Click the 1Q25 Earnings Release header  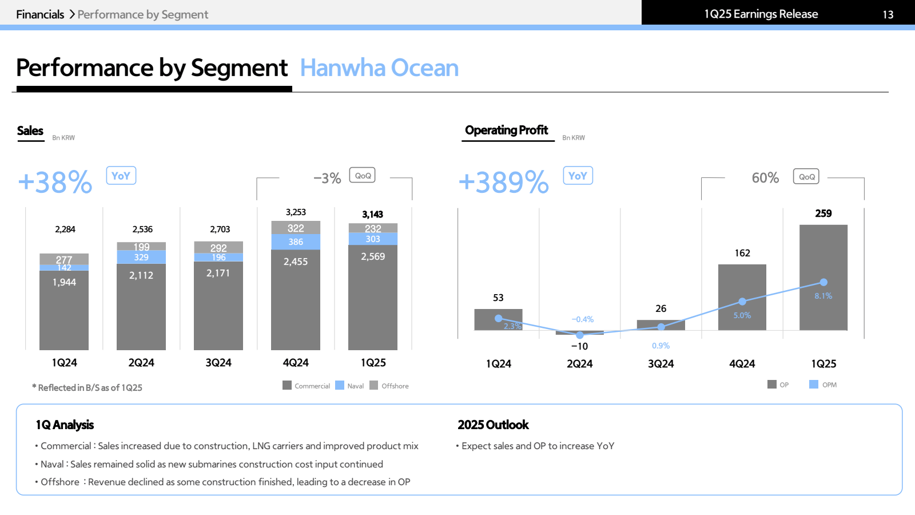tap(761, 14)
